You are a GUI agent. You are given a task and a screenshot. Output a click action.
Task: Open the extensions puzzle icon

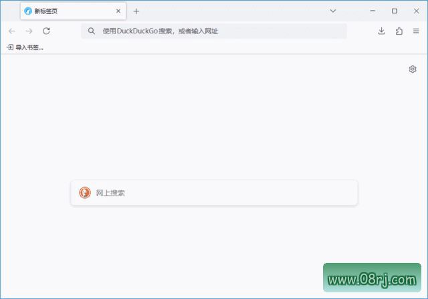399,31
